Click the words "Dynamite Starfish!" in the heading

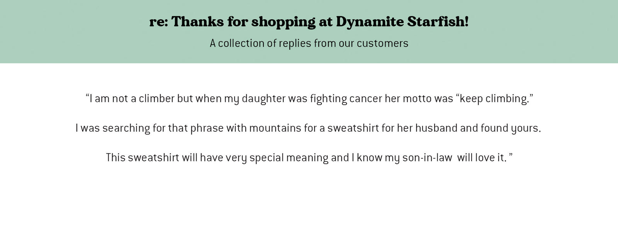(x=402, y=22)
